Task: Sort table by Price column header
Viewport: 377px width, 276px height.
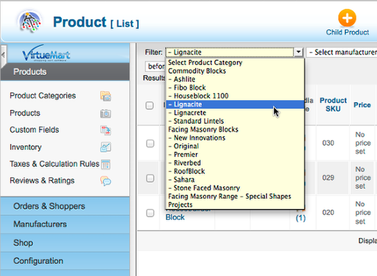Action: 362,105
